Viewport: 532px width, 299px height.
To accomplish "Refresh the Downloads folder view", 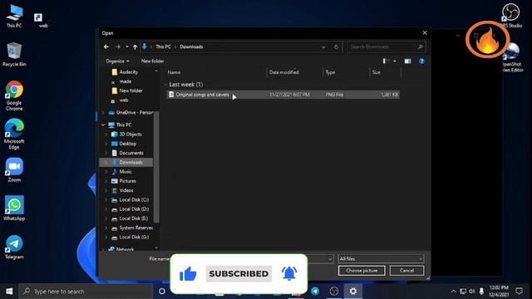I will tap(336, 47).
